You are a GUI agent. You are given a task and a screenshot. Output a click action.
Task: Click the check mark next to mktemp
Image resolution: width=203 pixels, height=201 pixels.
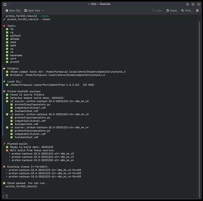click(7, 39)
